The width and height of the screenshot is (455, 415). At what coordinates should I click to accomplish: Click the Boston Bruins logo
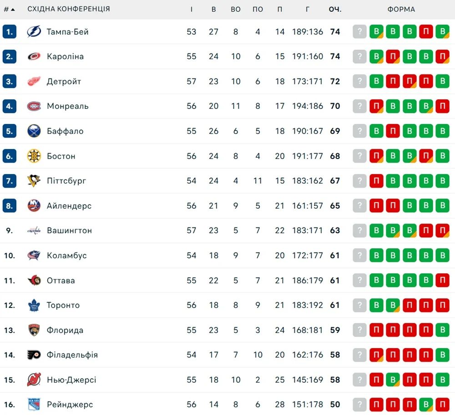(34, 156)
